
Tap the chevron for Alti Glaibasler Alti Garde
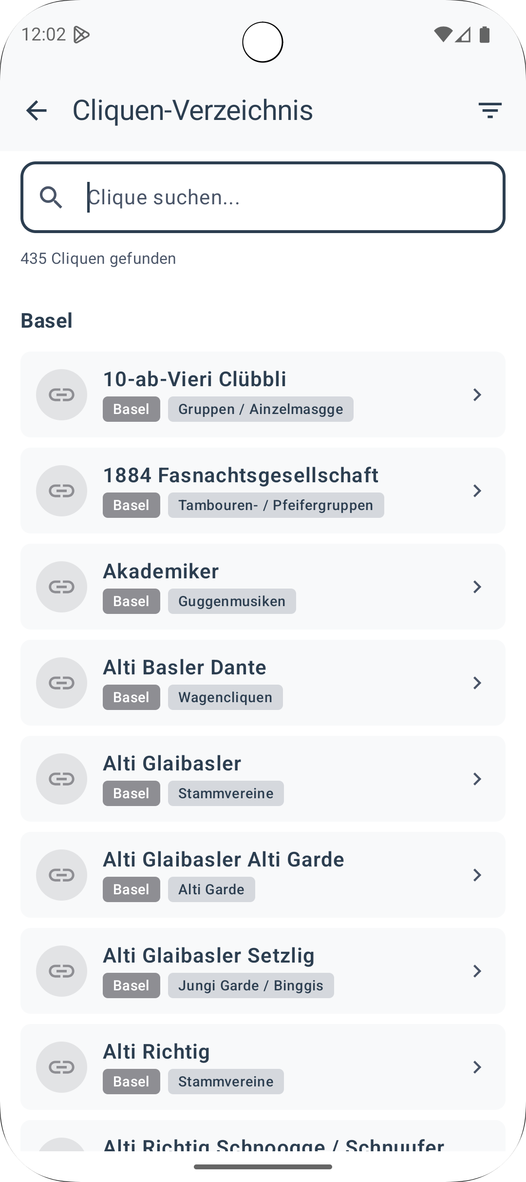[477, 875]
